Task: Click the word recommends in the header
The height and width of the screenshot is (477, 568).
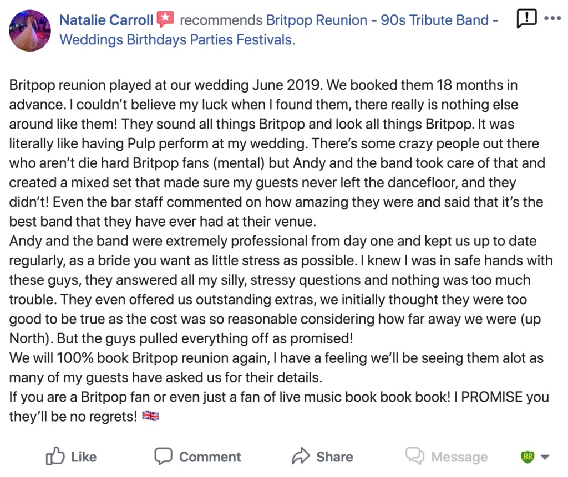Action: click(221, 20)
